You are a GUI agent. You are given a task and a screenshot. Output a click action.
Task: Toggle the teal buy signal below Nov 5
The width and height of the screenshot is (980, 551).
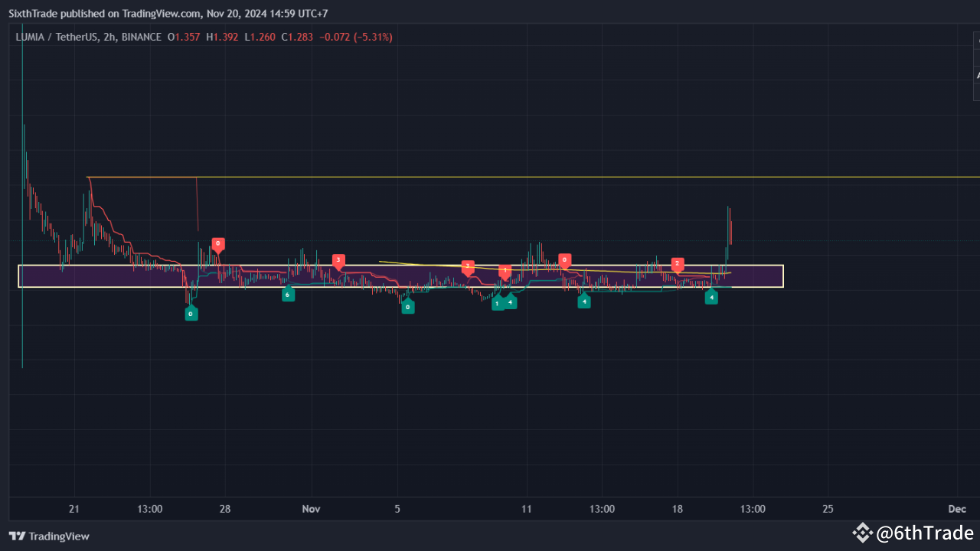coord(407,306)
